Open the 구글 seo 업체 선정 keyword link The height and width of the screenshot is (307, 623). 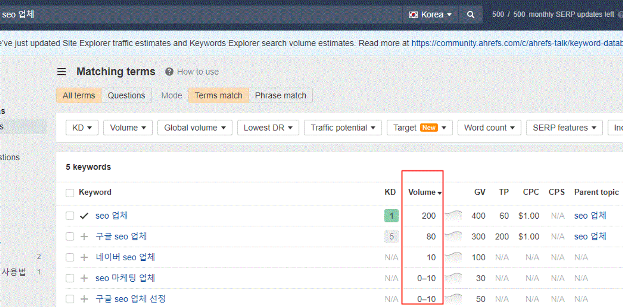pos(130,299)
